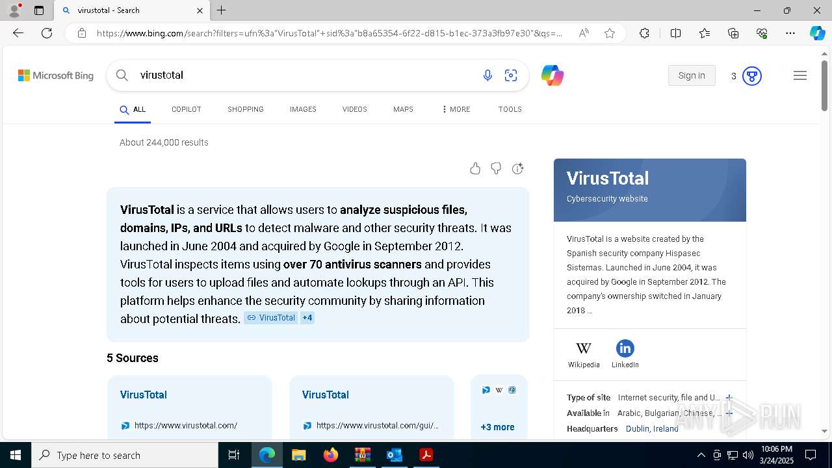
Task: Show hidden system tray icons chevron
Action: [701, 455]
